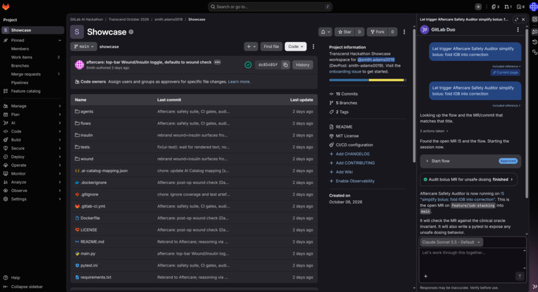Open main.py file
This screenshot has width=538, height=292.
click(x=88, y=253)
